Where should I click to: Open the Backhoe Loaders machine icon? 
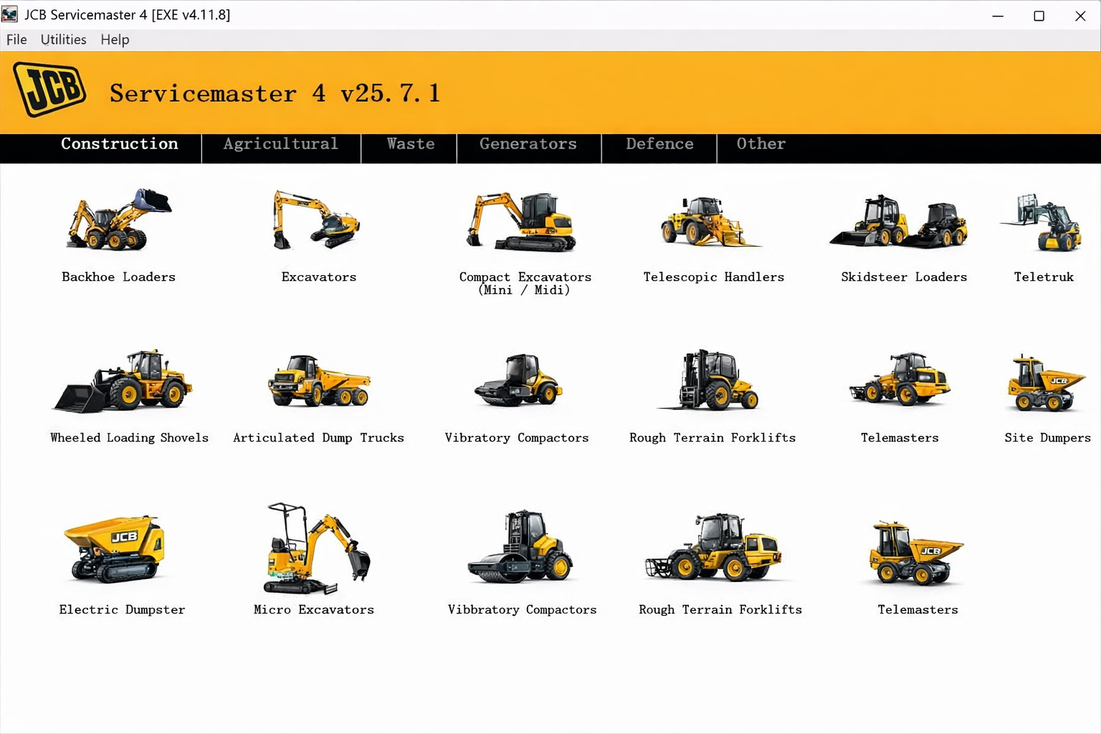(119, 221)
